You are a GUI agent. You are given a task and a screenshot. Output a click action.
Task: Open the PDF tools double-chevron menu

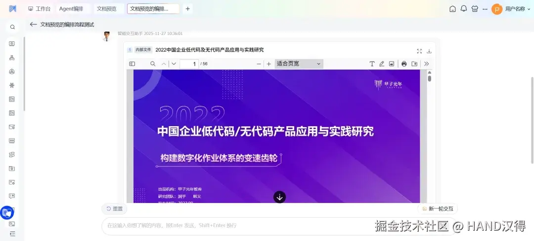click(426, 64)
